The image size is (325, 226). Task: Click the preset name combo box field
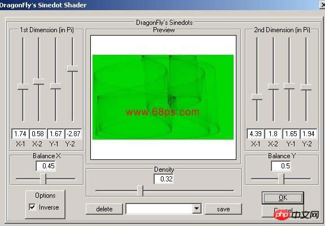pos(159,209)
